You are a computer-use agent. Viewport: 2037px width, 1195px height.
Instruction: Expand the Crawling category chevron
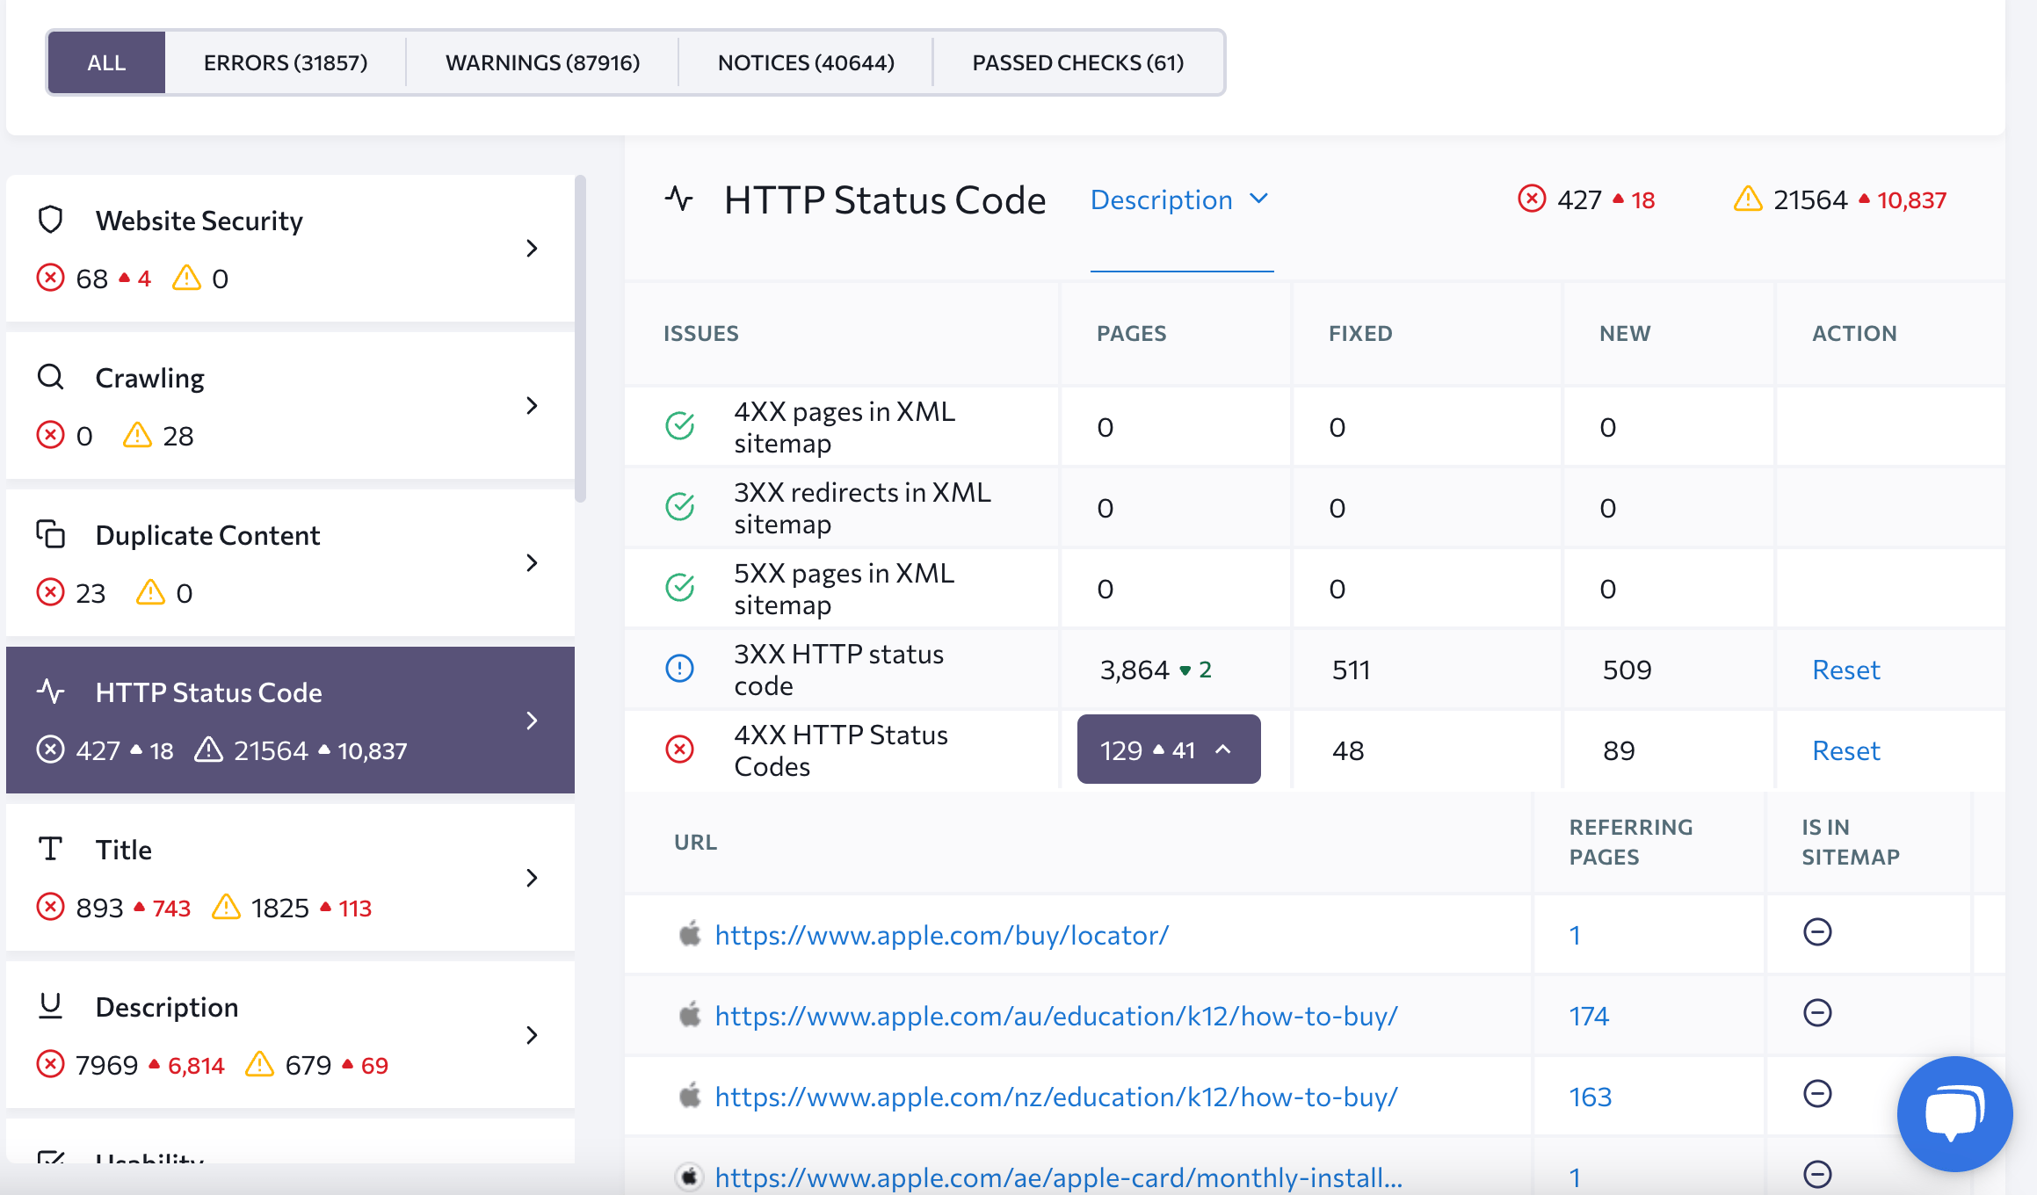click(x=532, y=406)
